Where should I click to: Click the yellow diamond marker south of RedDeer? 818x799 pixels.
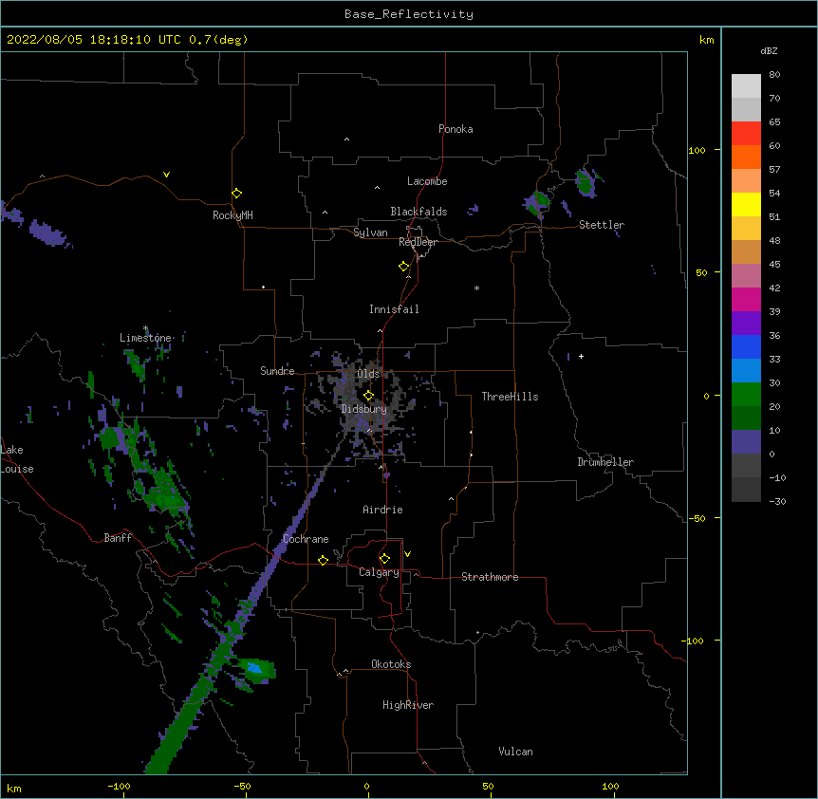click(x=403, y=267)
